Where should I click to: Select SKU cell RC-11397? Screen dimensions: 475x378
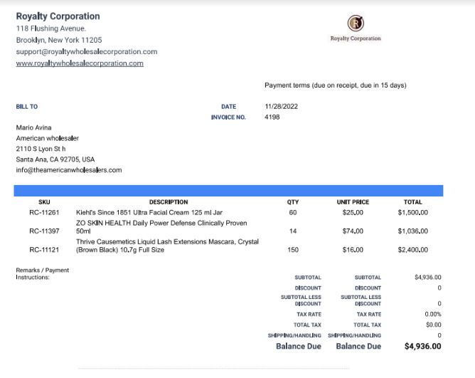(44, 231)
